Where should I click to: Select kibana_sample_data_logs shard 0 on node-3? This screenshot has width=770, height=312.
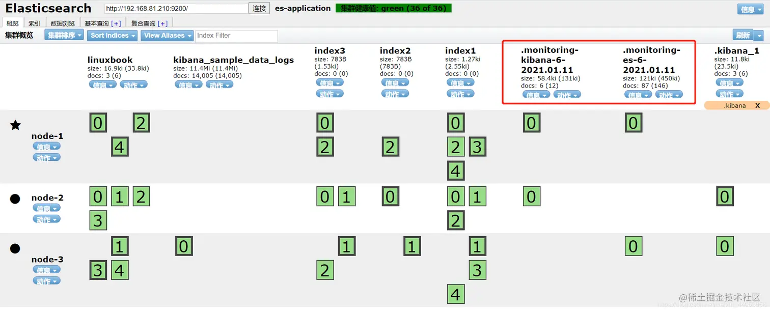(x=184, y=246)
